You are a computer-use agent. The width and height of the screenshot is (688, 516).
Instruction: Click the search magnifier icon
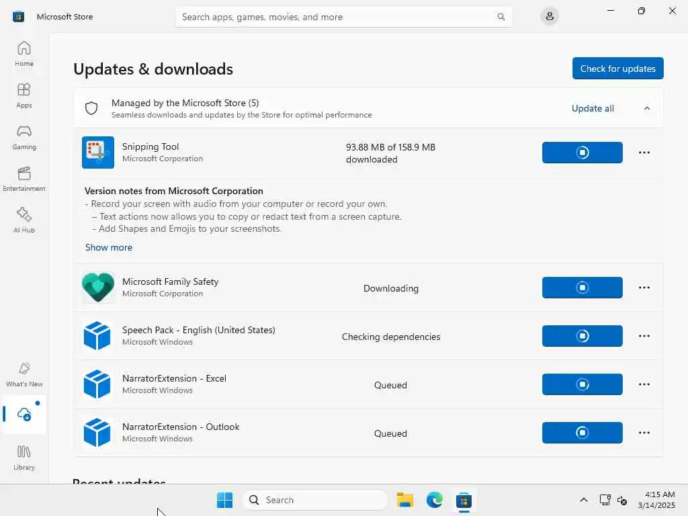coord(501,17)
